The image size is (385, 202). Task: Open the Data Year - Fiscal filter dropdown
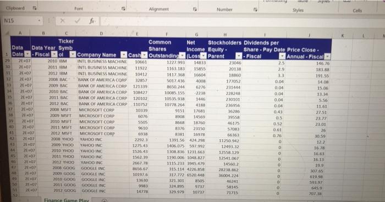54,54
